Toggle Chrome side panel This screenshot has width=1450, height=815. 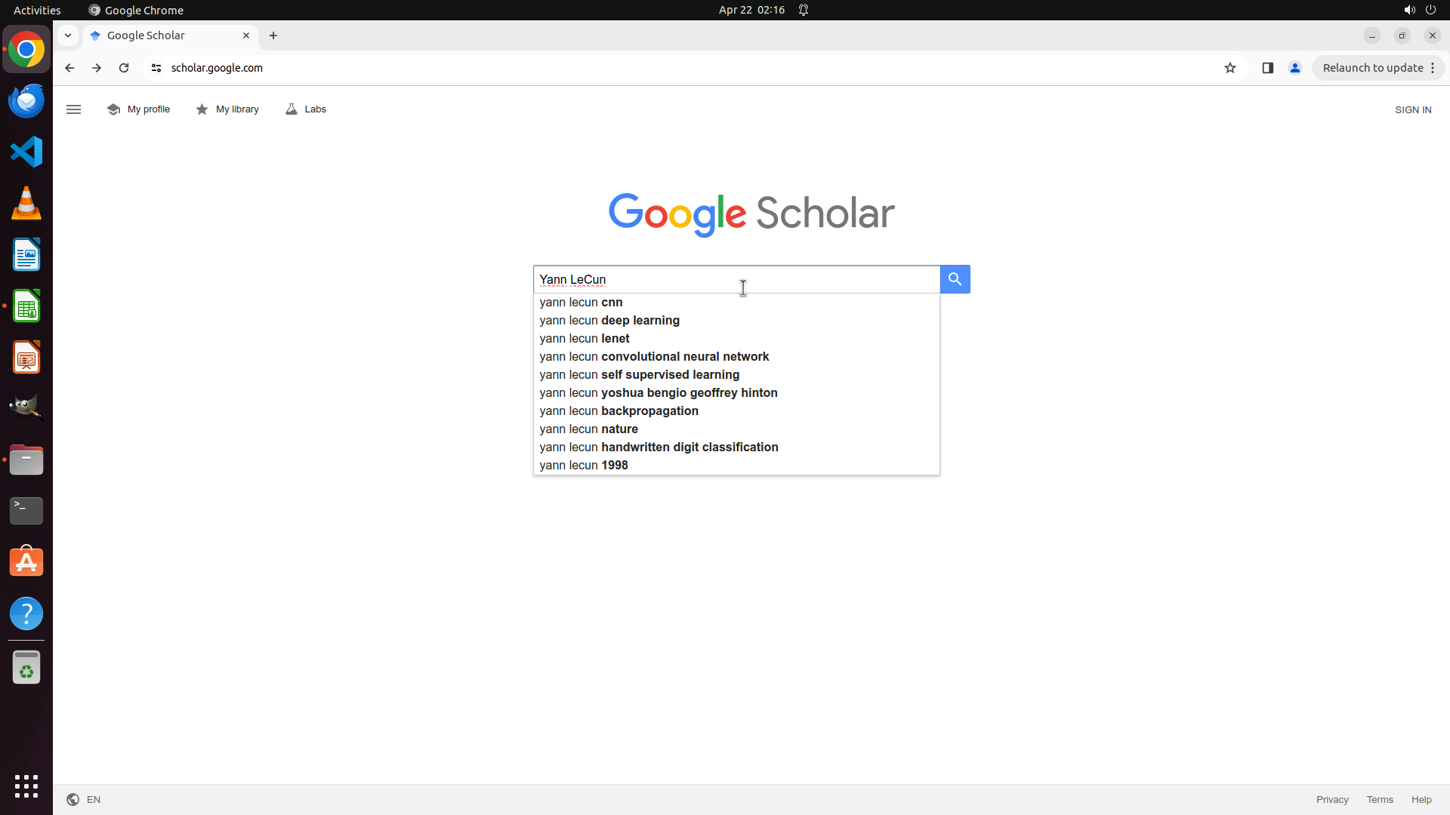(x=1267, y=68)
